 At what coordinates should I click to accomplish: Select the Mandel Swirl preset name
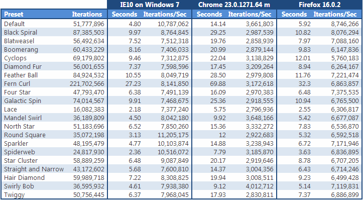click(23, 118)
